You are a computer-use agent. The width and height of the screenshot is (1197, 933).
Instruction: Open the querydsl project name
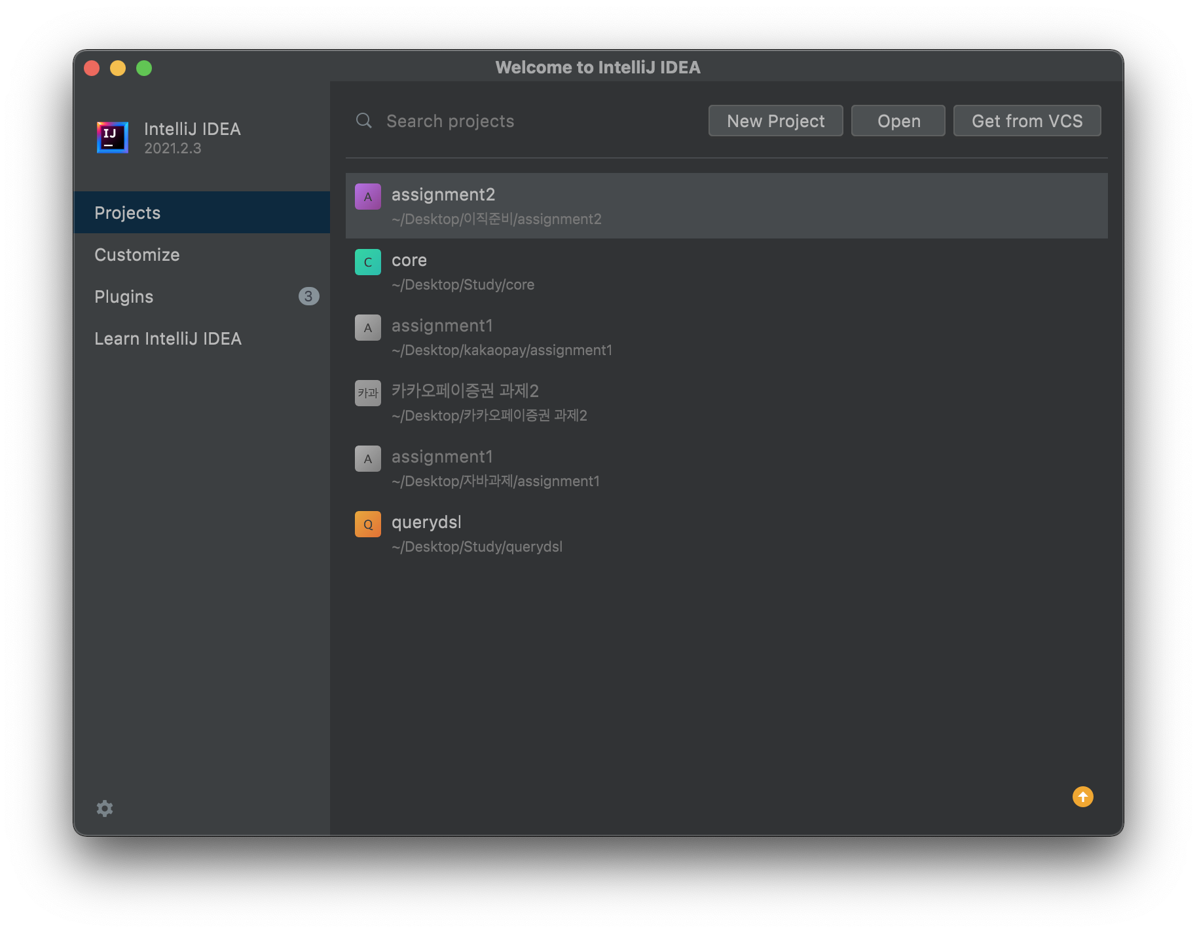pyautogui.click(x=426, y=522)
